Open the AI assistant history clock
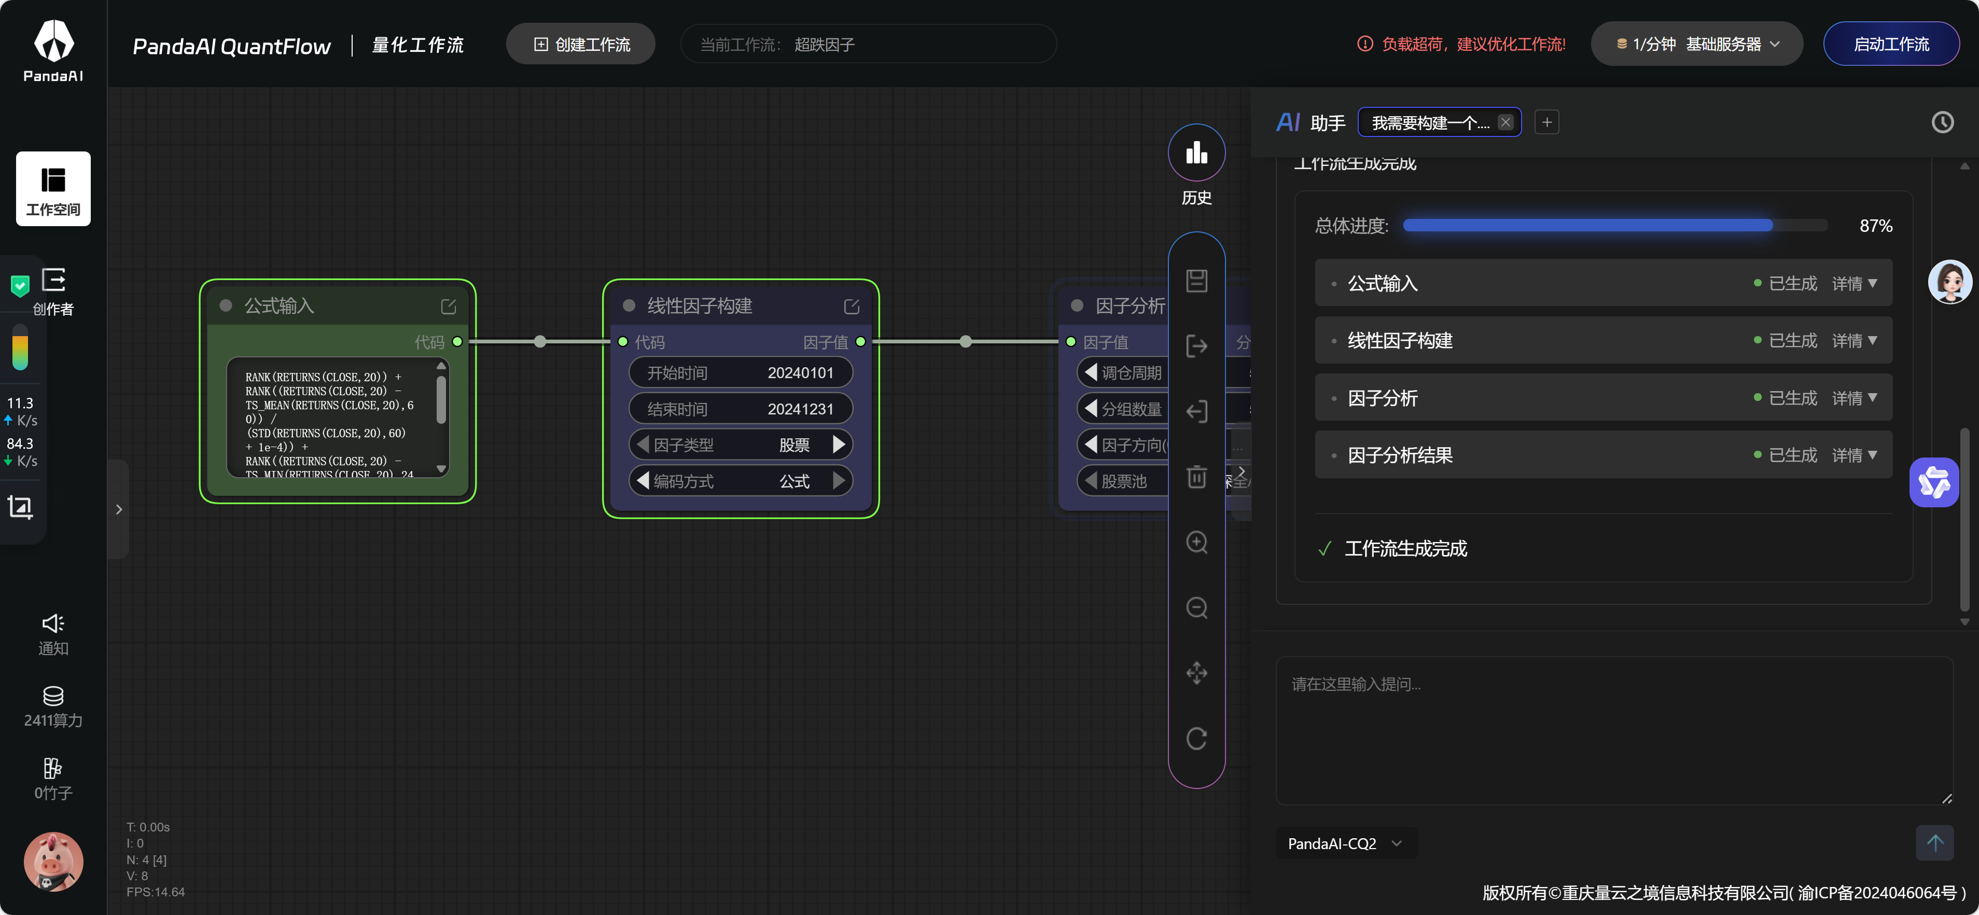1979x915 pixels. [1942, 122]
